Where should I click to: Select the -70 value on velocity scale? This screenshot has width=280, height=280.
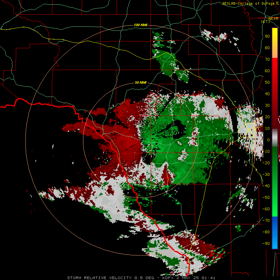point(266,221)
